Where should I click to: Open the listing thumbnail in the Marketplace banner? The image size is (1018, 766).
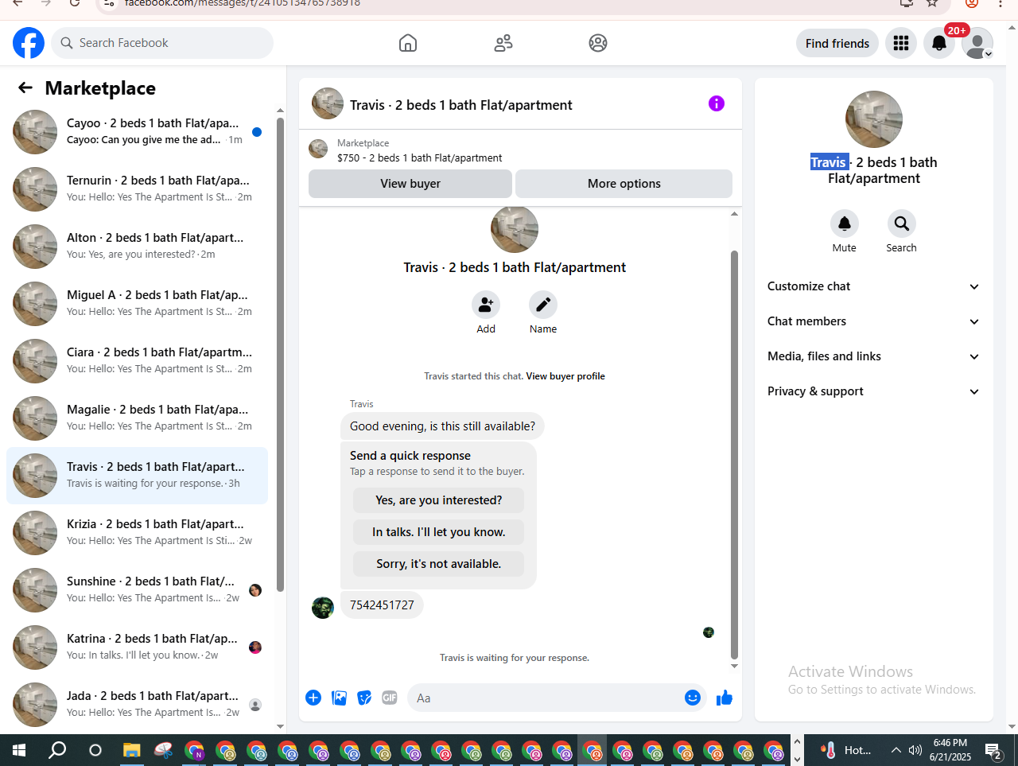click(318, 149)
